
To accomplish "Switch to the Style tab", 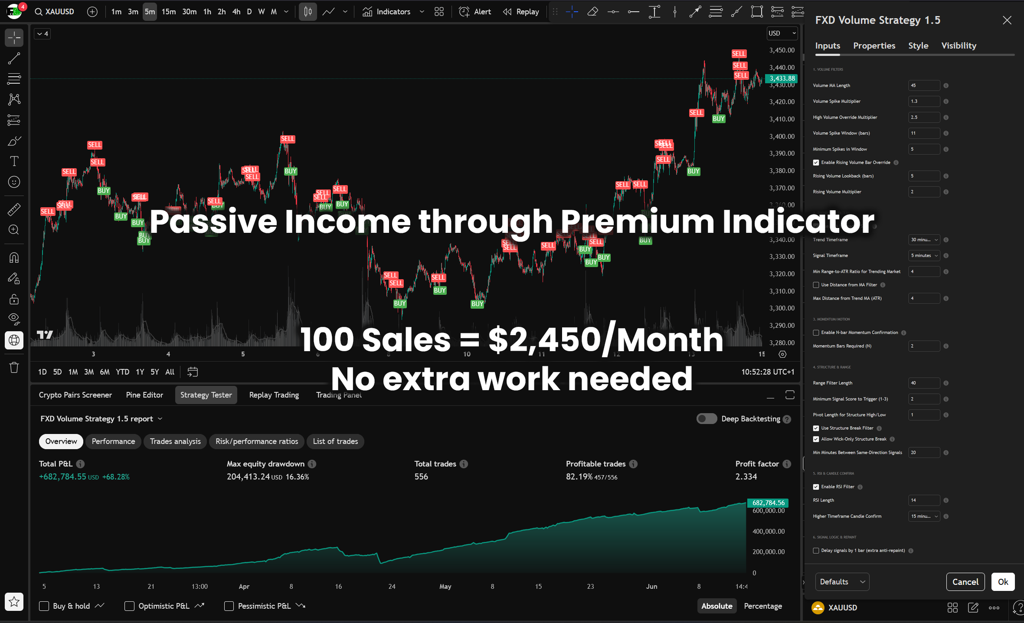I will coord(918,46).
